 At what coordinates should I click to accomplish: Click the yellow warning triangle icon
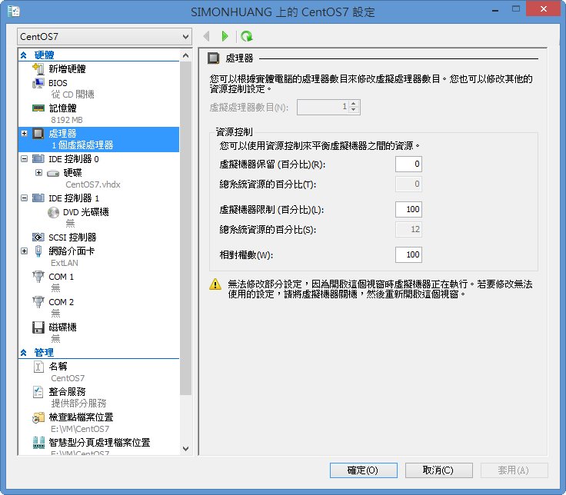click(215, 284)
